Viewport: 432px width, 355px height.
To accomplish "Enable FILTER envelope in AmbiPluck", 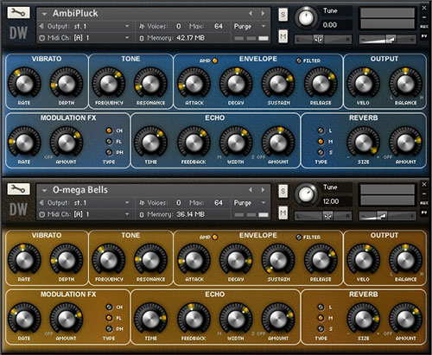I will pyautogui.click(x=299, y=60).
